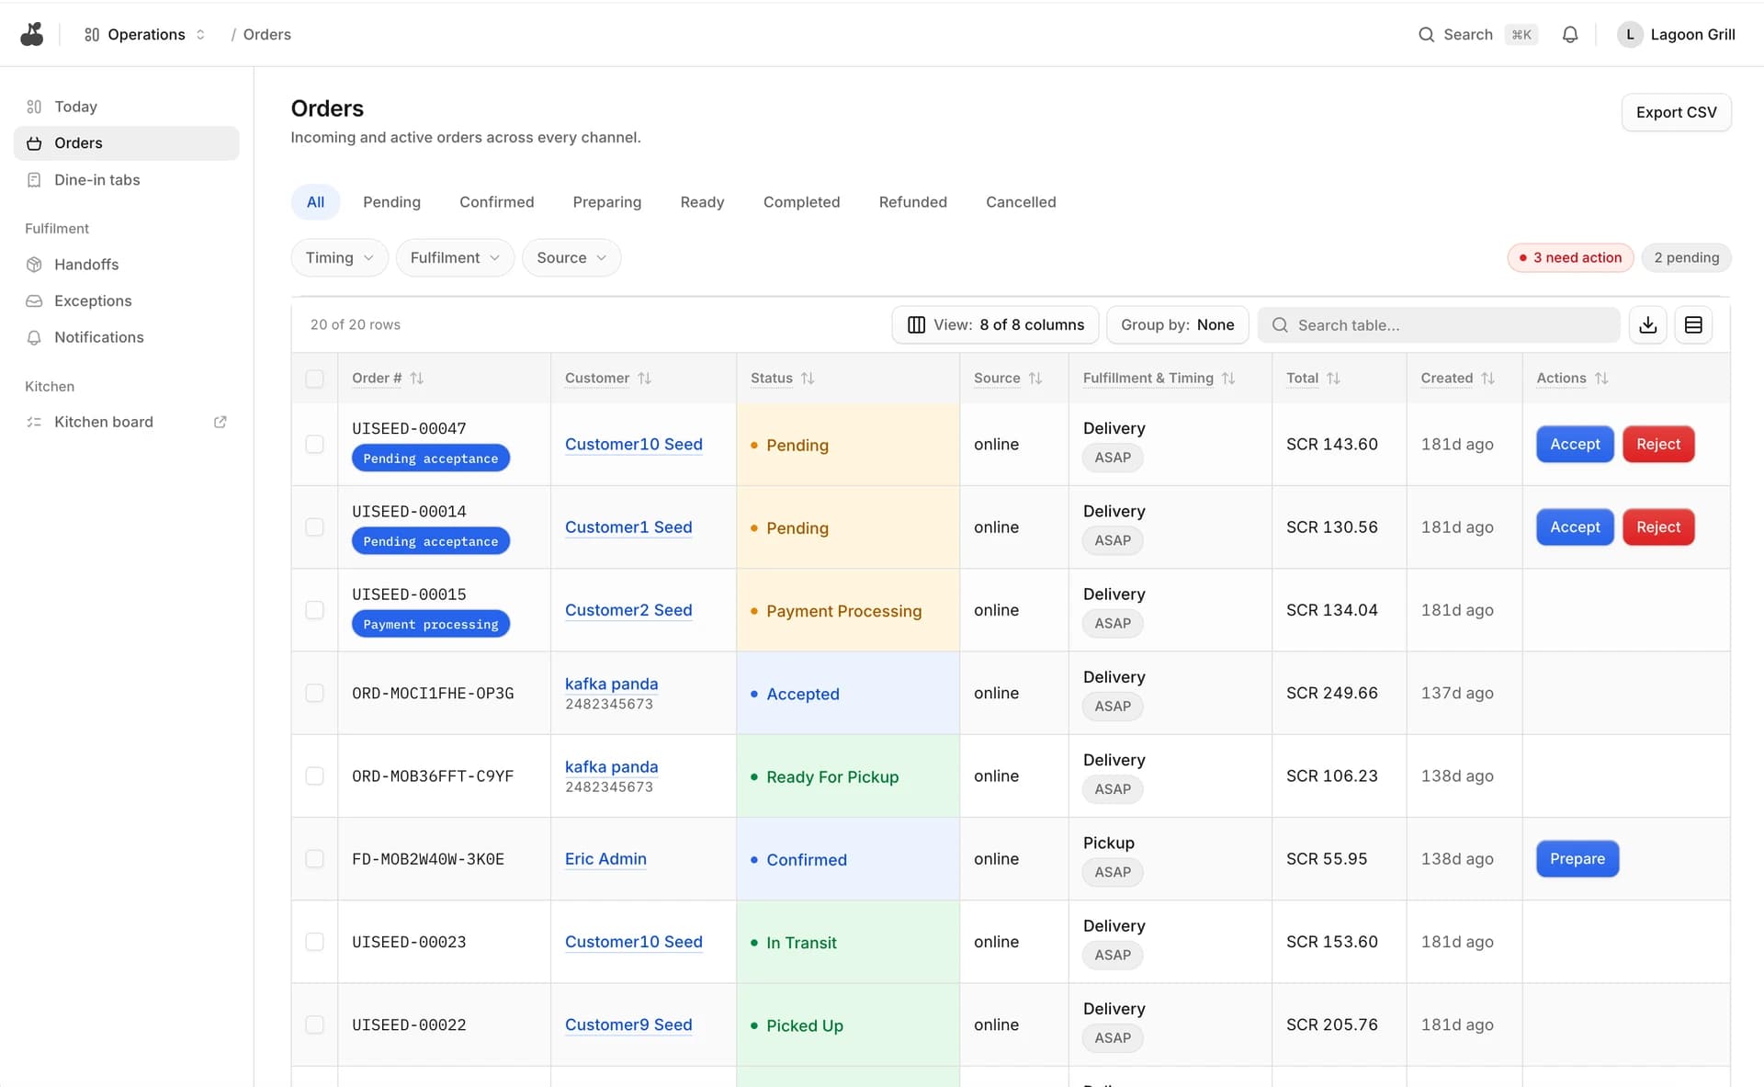Viewport: 1764px width, 1087px height.
Task: Open Group by None selector
Action: (x=1177, y=324)
